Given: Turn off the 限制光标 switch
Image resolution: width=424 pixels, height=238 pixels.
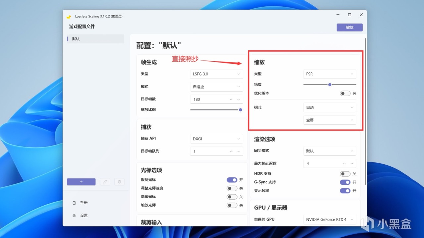Looking at the screenshot, I should tap(232, 180).
